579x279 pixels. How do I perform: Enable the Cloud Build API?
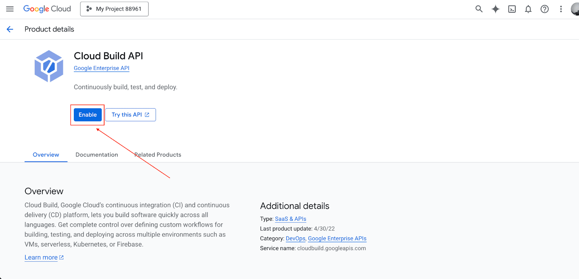tap(88, 115)
